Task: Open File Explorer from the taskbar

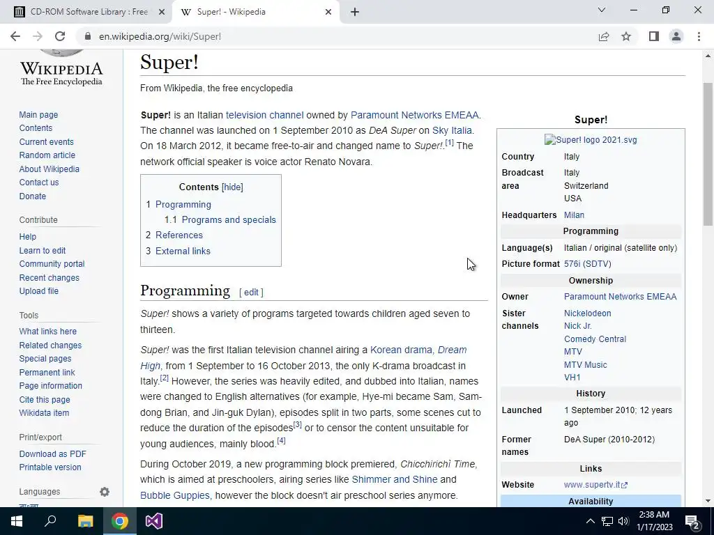Action: pyautogui.click(x=85, y=521)
